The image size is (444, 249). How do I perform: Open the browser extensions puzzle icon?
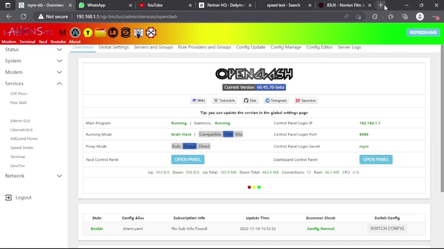(x=375, y=17)
